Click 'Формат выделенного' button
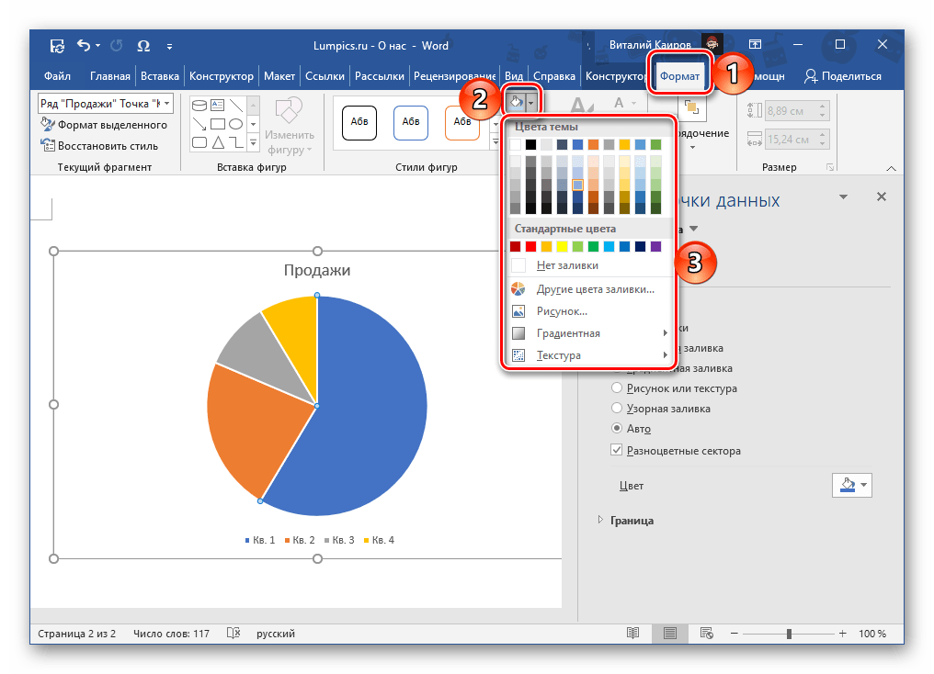 pos(104,125)
